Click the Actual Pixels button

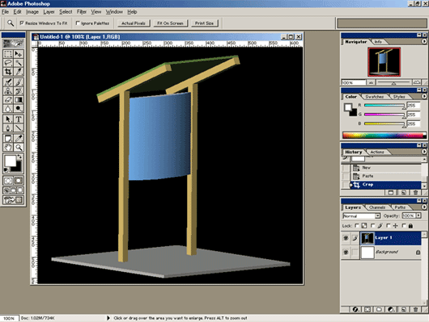pyautogui.click(x=134, y=23)
